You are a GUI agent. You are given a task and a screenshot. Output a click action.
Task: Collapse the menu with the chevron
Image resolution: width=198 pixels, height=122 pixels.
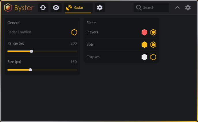[178, 8]
